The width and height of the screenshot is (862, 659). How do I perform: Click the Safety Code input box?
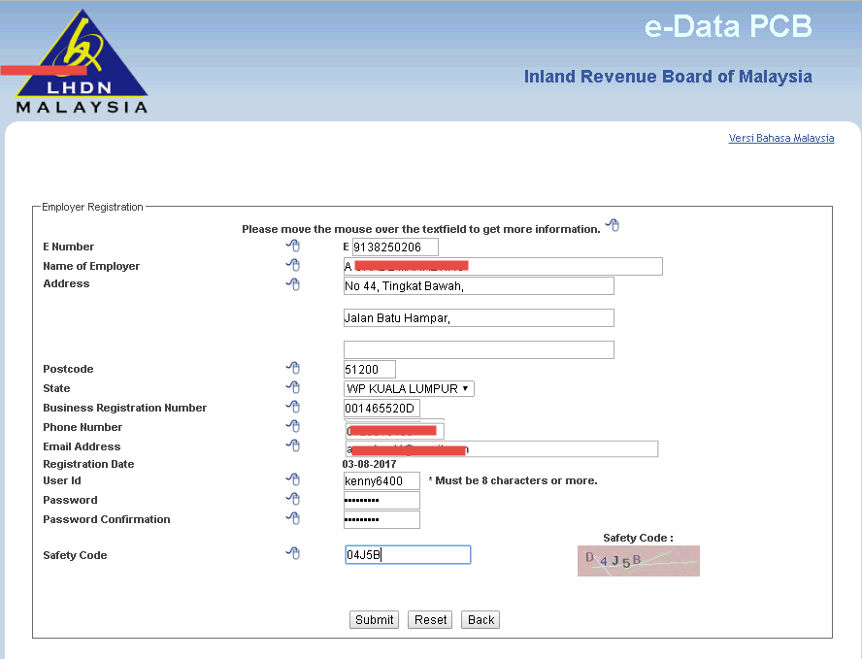(408, 554)
